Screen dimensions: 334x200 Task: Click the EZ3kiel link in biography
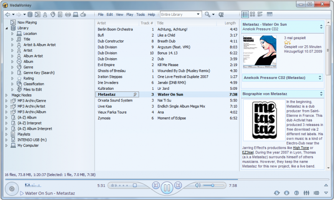(x=248, y=153)
